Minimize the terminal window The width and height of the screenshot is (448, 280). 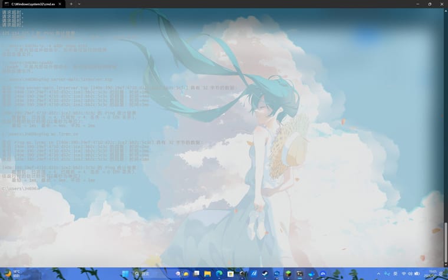point(418,4)
